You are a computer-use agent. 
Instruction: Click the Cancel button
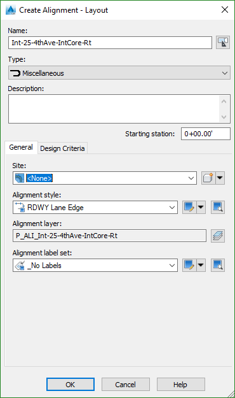[126, 385]
